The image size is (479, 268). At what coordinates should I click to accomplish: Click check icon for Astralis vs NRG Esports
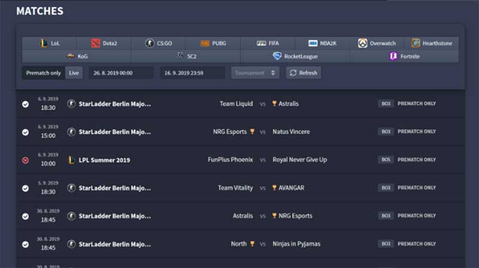pyautogui.click(x=25, y=216)
